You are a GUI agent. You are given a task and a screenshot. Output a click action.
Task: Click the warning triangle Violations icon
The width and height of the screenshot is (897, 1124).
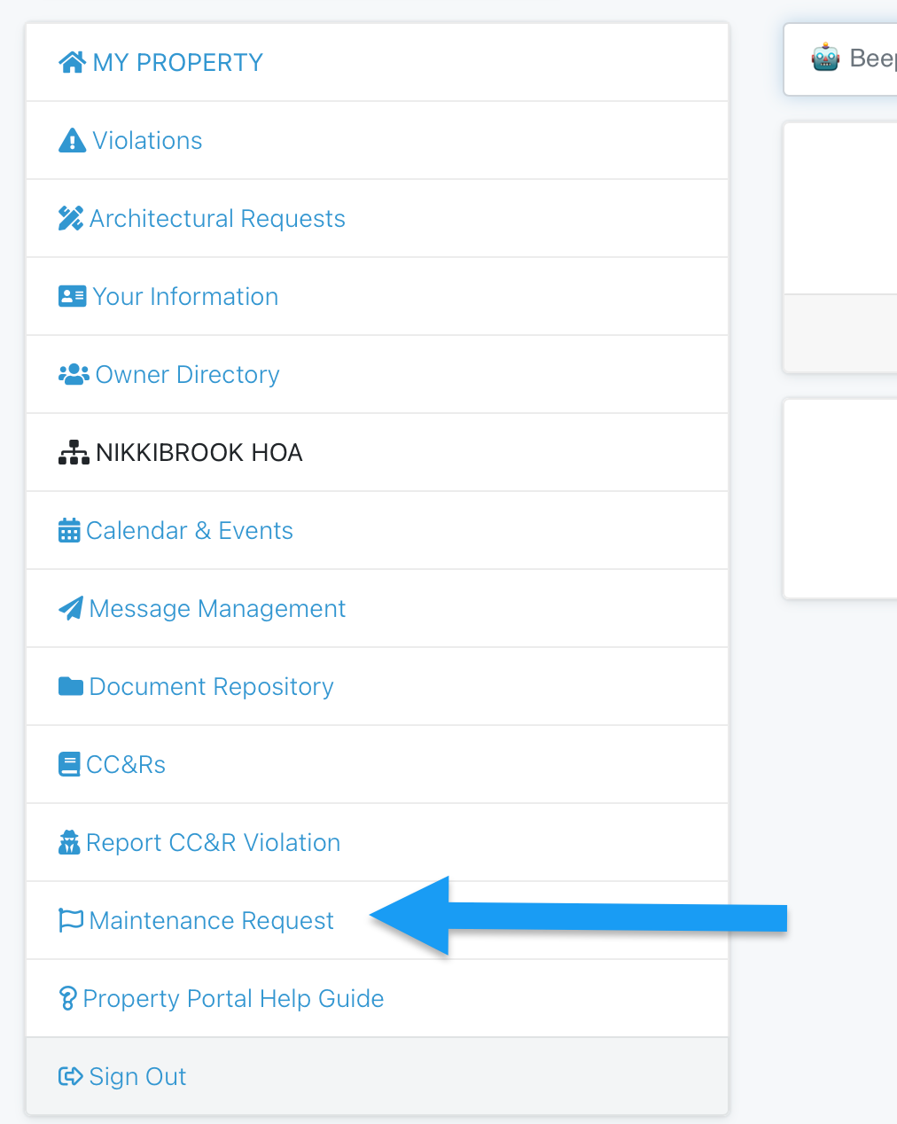click(x=72, y=141)
